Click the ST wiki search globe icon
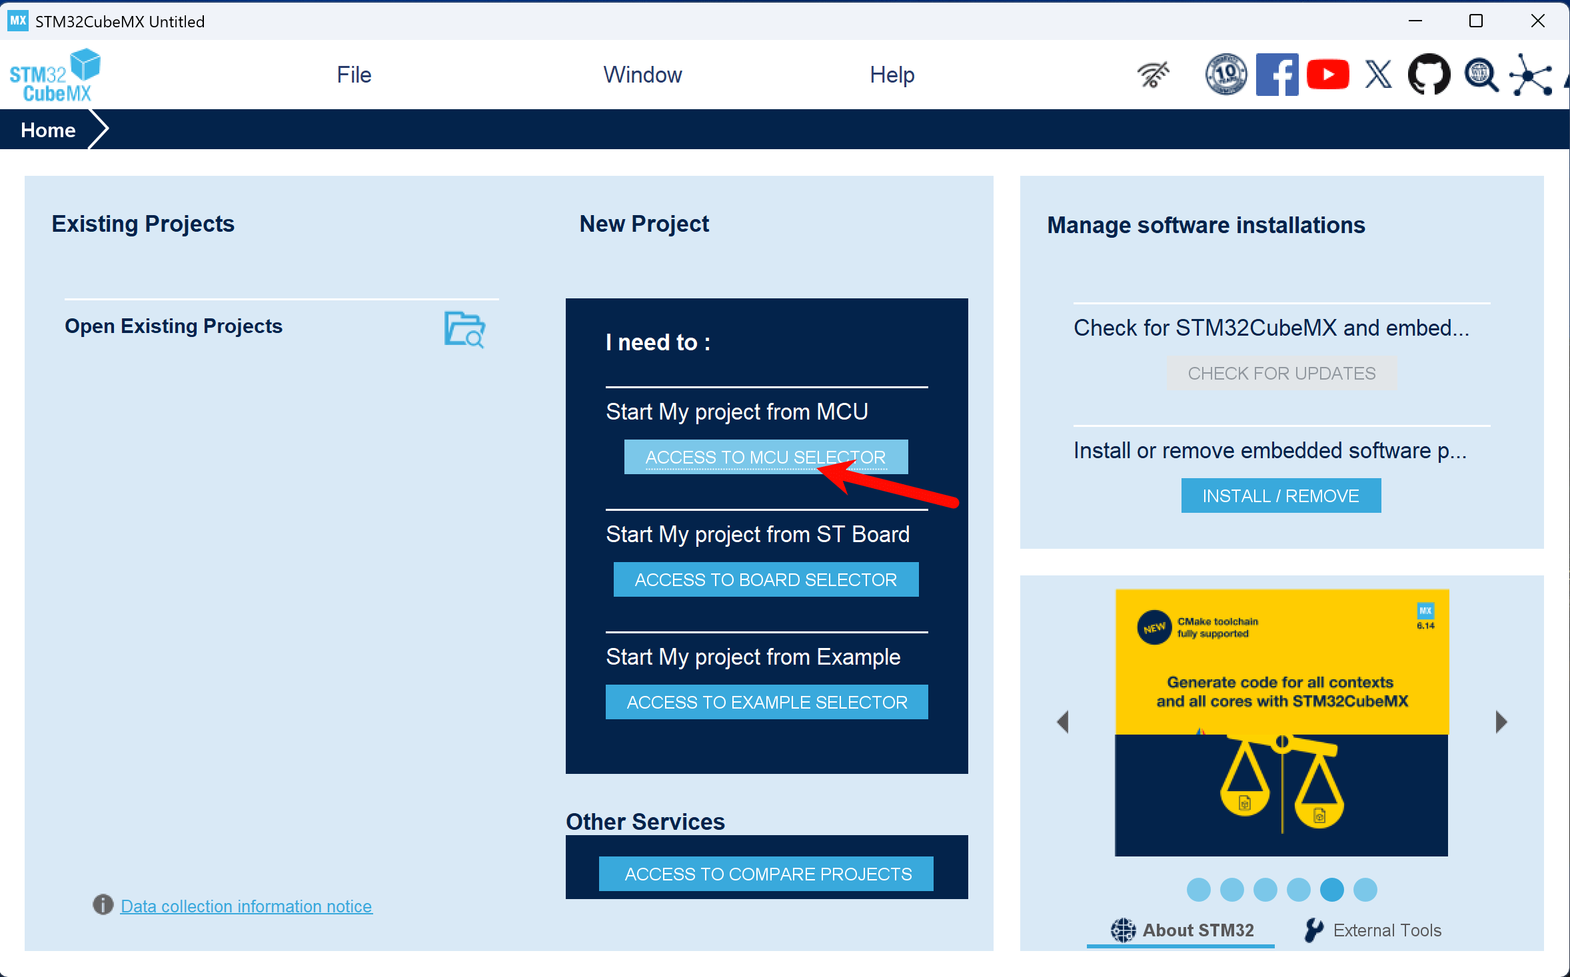 coord(1481,75)
